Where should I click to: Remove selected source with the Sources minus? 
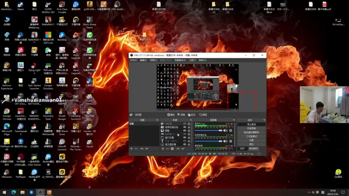pyautogui.click(x=168, y=149)
